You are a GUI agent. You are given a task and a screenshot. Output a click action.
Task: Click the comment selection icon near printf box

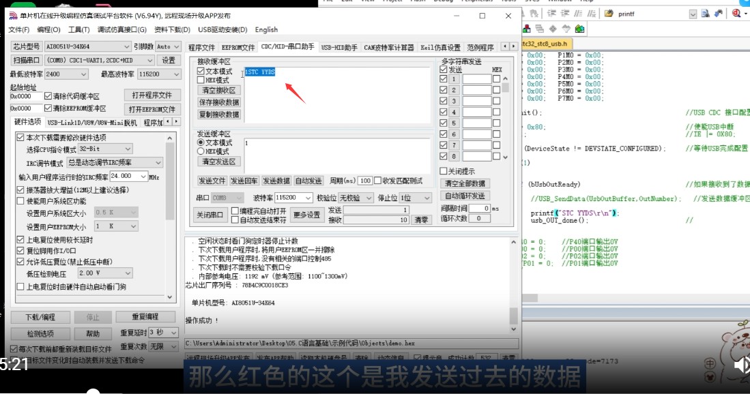579,13
